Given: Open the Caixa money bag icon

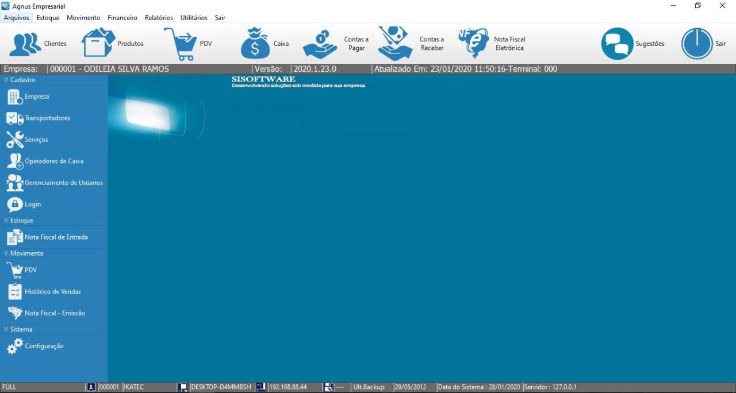Looking at the screenshot, I should click(255, 44).
